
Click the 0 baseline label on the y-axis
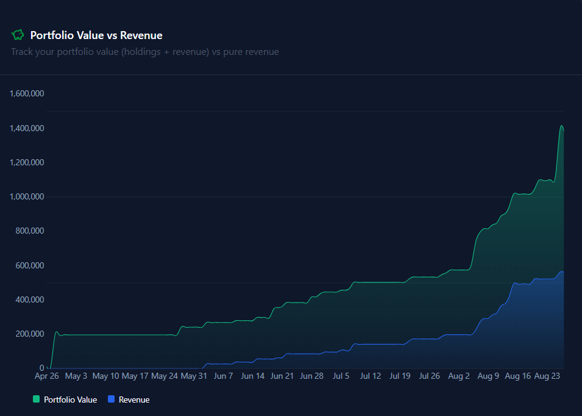tap(43, 368)
